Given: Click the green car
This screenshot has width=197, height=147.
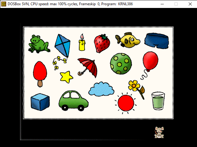Looking at the screenshot, I should [74, 101].
